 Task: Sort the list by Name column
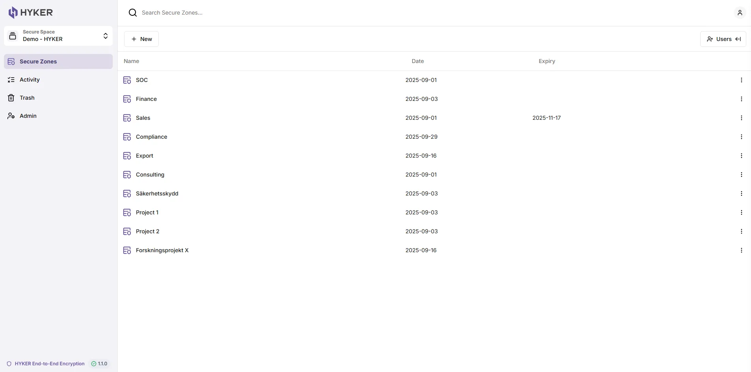(x=131, y=61)
